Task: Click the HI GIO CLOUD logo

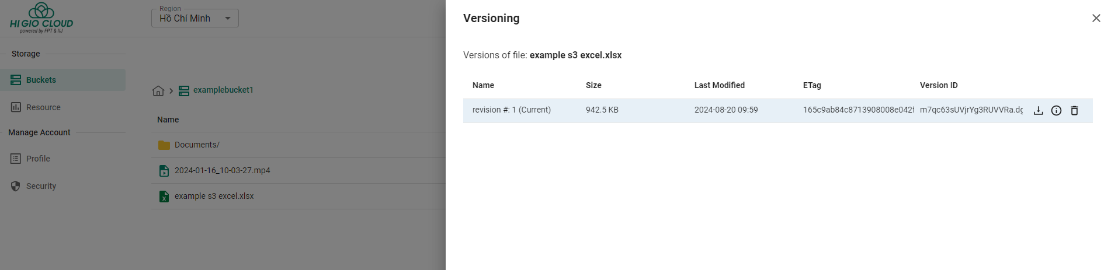Action: (41, 17)
